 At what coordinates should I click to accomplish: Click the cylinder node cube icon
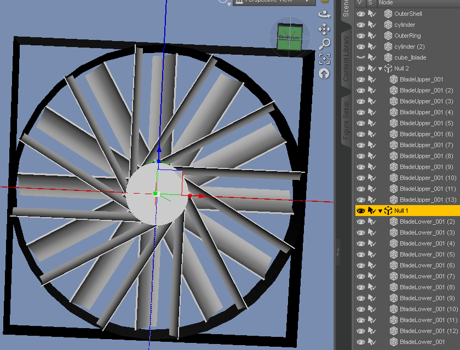388,25
